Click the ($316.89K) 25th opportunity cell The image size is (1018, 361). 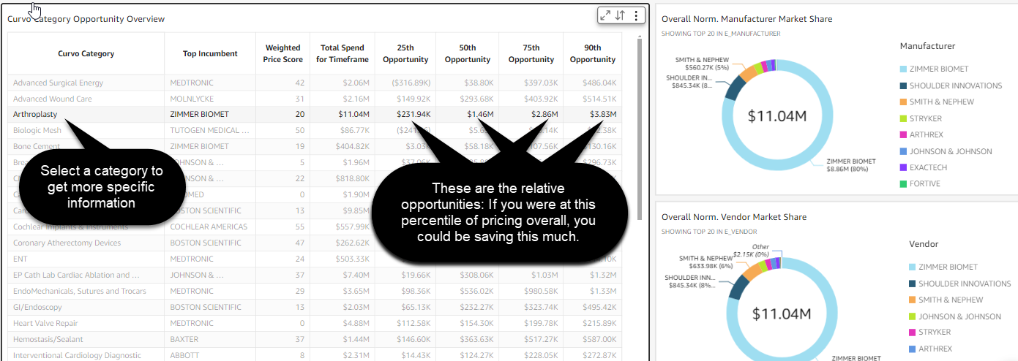pyautogui.click(x=410, y=83)
